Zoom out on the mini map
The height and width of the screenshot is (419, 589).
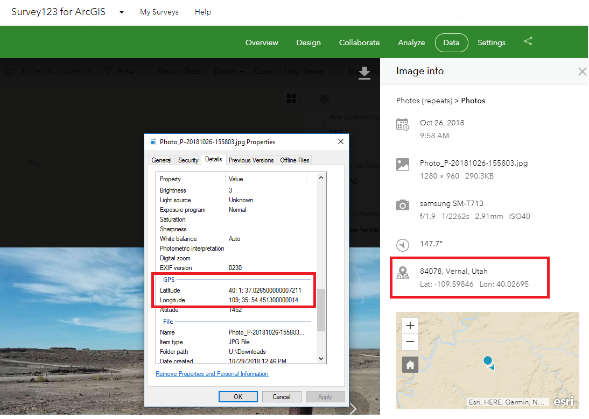click(410, 342)
